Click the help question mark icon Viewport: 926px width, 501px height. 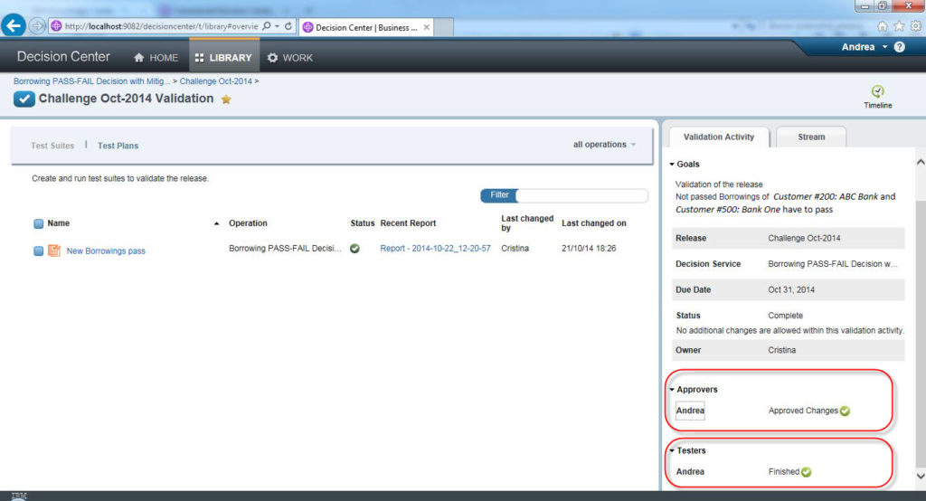tap(900, 47)
